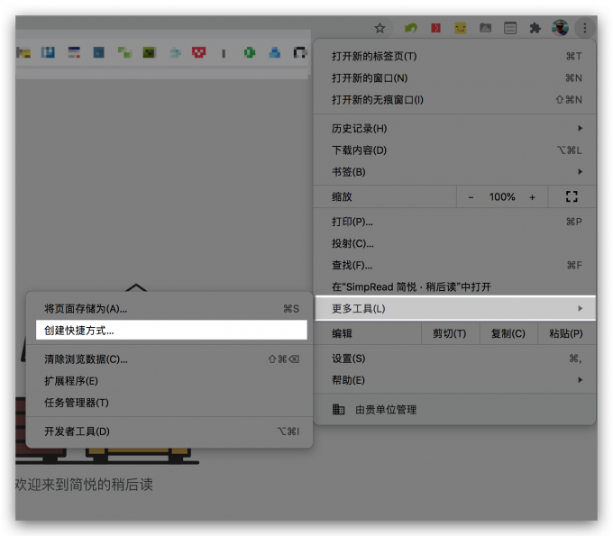Viewport: 613px width, 536px height.
Task: Click the red Pocket bookmark icon
Action: 199,53
